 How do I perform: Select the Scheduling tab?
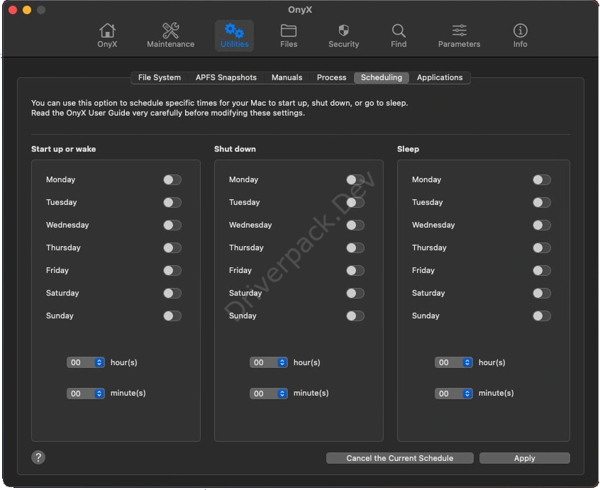[x=381, y=78]
